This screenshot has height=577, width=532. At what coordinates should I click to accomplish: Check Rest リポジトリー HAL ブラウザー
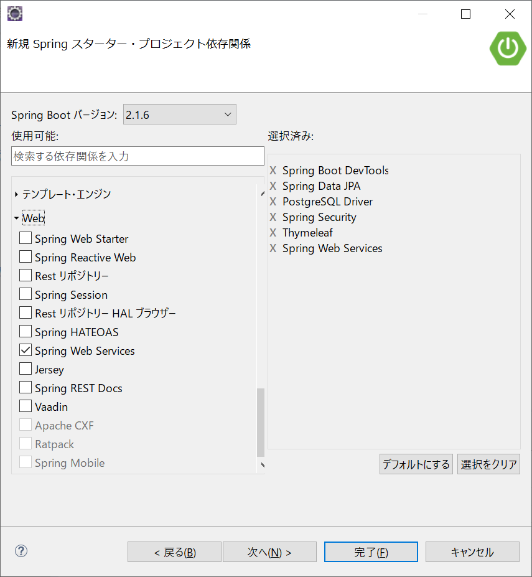26,313
